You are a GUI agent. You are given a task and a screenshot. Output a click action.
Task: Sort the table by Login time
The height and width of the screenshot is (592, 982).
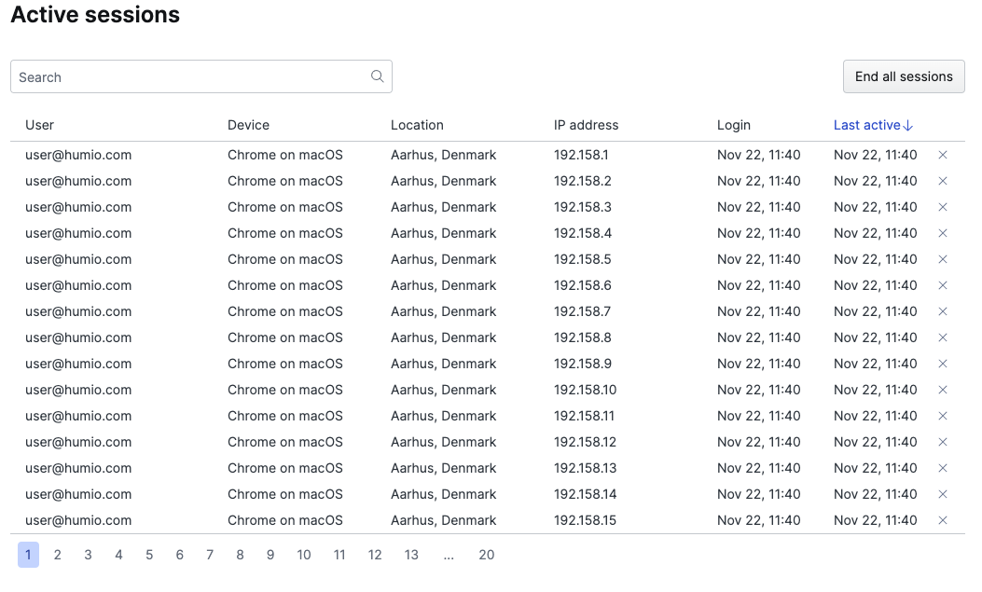tap(734, 124)
